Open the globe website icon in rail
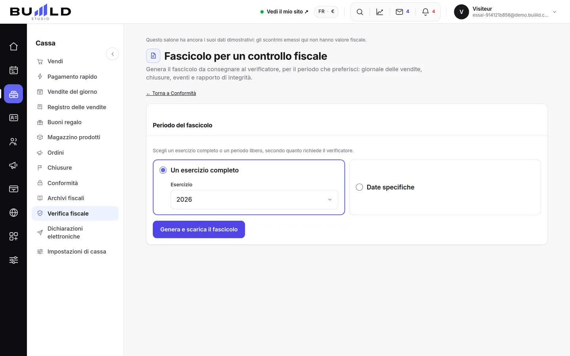 coord(13,213)
